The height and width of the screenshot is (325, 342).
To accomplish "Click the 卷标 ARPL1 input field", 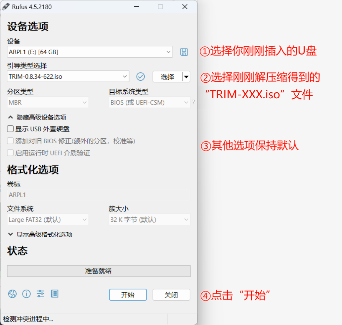I will coord(99,195).
